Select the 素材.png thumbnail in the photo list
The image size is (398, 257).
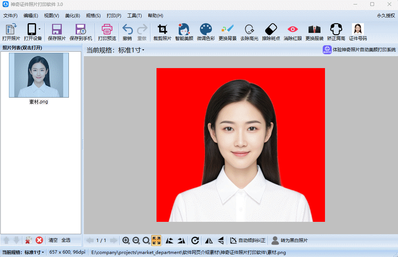tap(39, 75)
